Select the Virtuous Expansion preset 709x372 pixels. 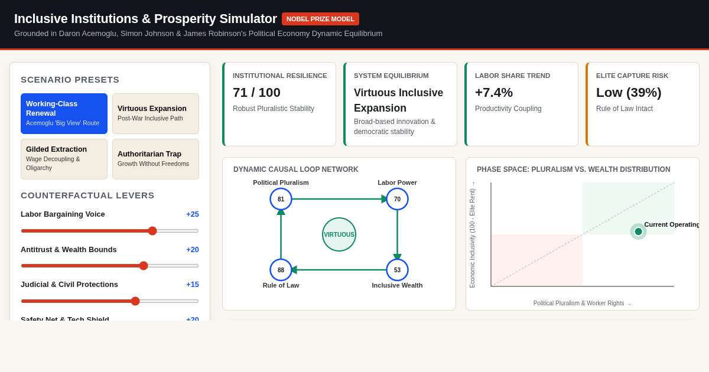(x=155, y=113)
